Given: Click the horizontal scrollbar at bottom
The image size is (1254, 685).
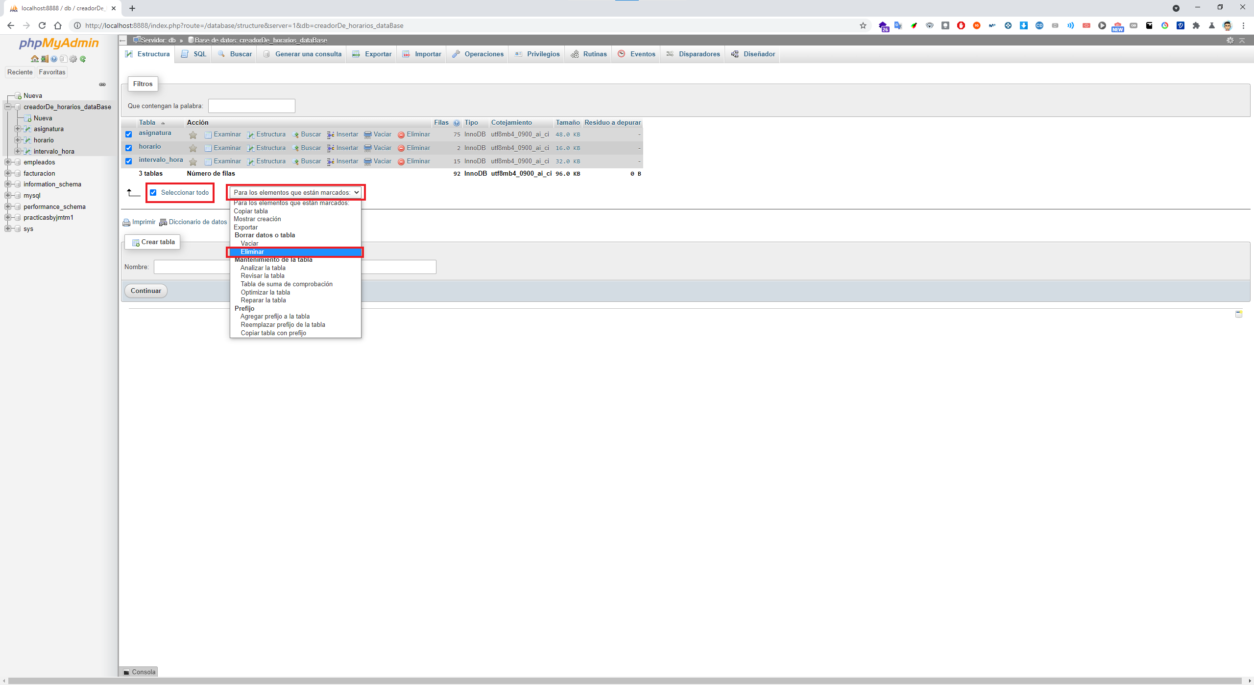Looking at the screenshot, I should pos(627,681).
